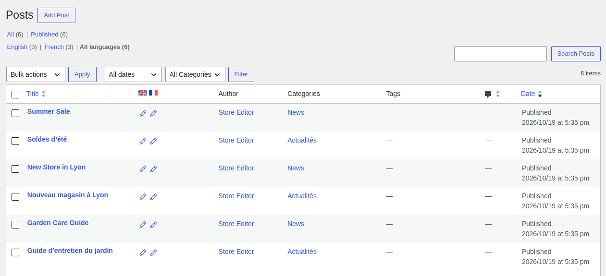This screenshot has height=276, width=606.
Task: Edit French pencil for New Store in Lyon
Action: [x=153, y=169]
